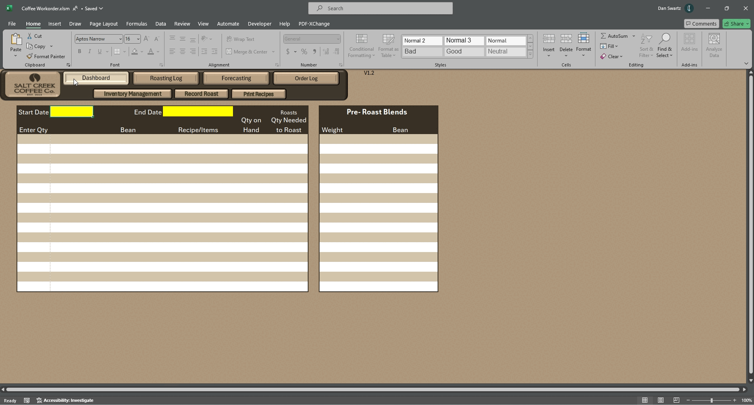Screen dimensions: 754x405
Task: Select Normal view in status bar
Action: 645,400
